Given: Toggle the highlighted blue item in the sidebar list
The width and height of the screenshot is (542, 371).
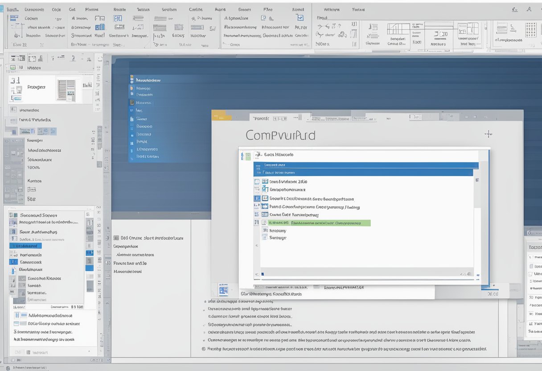Looking at the screenshot, I should [25, 246].
